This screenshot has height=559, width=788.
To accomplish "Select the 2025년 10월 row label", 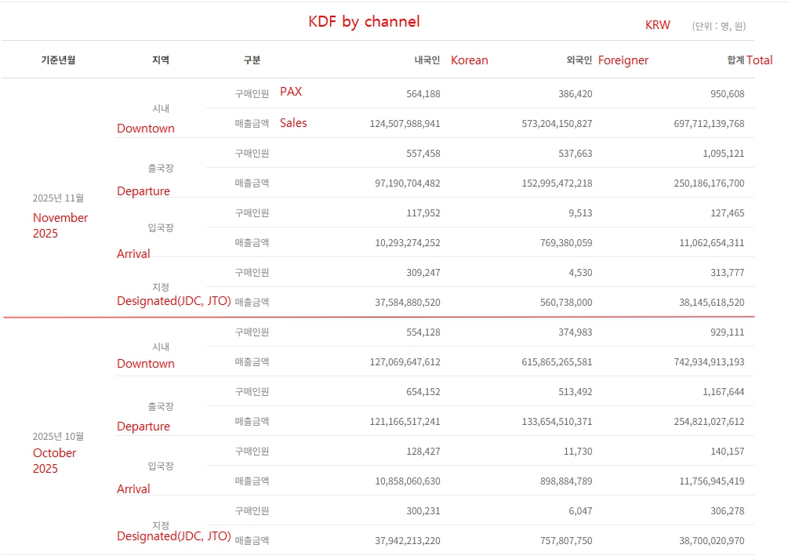I will pyautogui.click(x=58, y=437).
